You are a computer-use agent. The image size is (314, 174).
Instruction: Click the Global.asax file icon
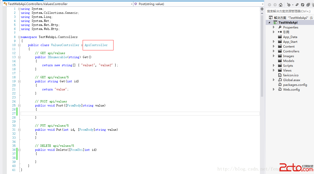(x=280, y=80)
